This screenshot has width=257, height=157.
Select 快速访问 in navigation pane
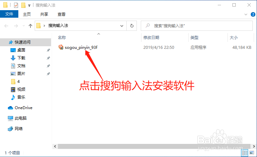point(26,42)
